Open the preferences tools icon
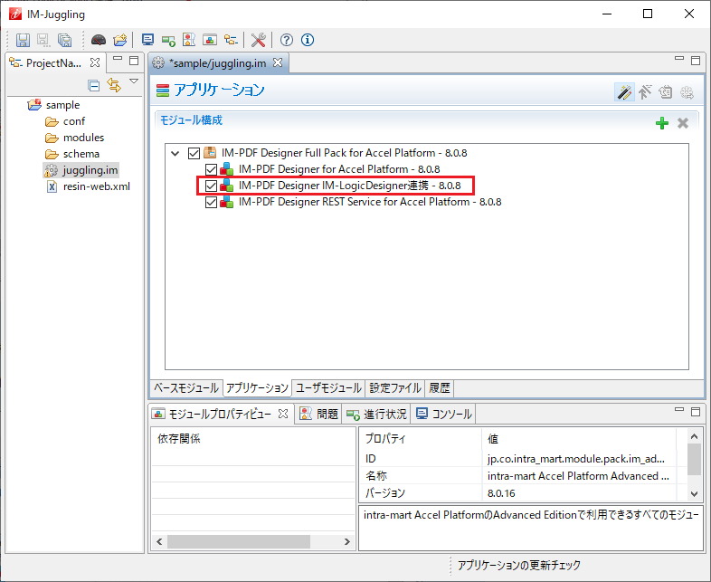Viewport: 711px width, 582px height. click(x=258, y=40)
